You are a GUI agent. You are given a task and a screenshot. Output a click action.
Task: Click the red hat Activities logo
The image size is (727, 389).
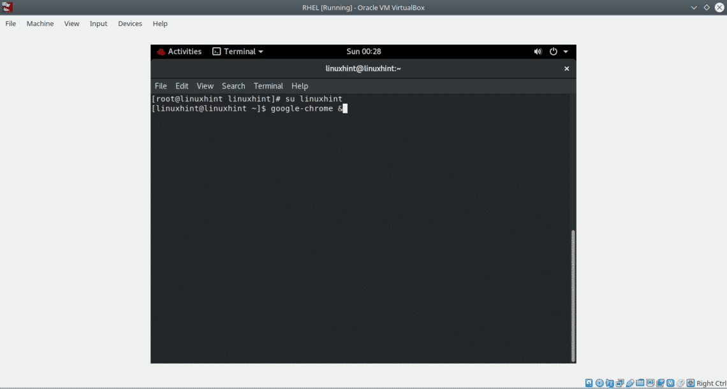pos(161,52)
